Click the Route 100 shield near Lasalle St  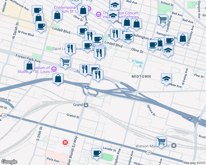click(x=149, y=153)
